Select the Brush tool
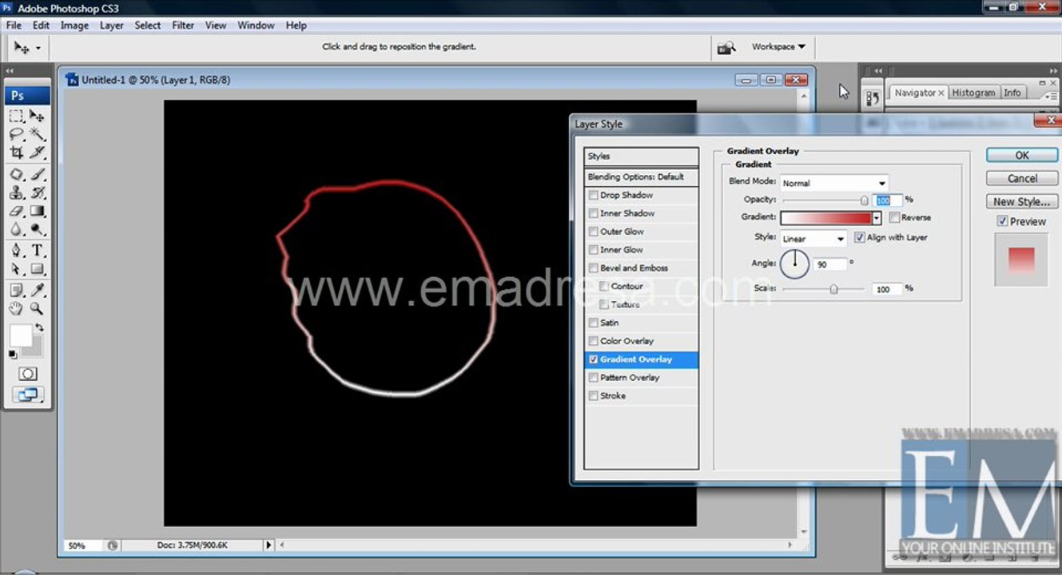The width and height of the screenshot is (1062, 575). 38,175
